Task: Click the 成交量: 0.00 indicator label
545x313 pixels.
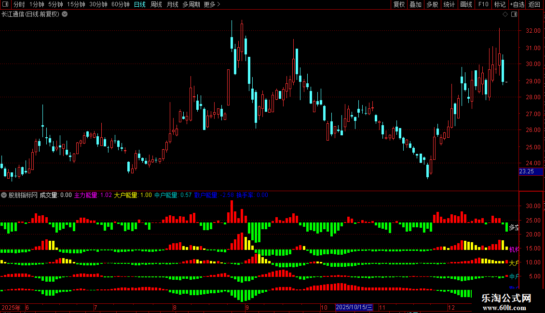Action: tap(55, 195)
